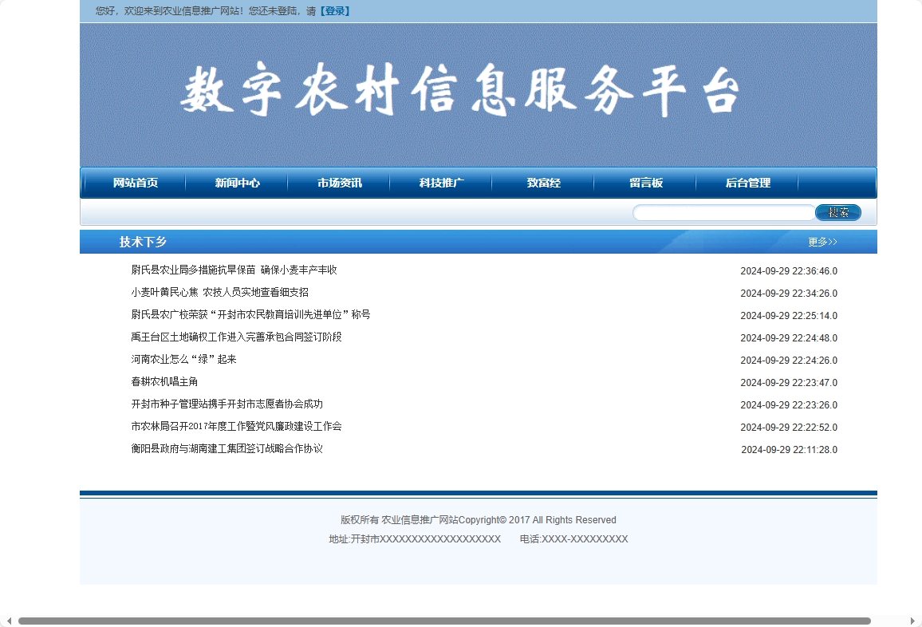Open the 新闻中心 news center menu
This screenshot has height=627, width=922.
pos(237,183)
